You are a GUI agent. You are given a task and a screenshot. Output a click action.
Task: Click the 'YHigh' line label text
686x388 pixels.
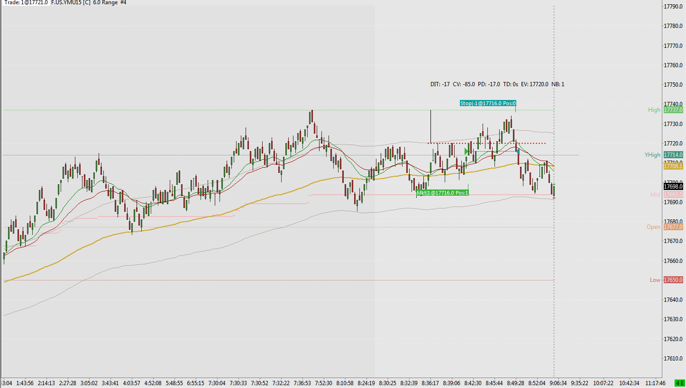coord(652,155)
